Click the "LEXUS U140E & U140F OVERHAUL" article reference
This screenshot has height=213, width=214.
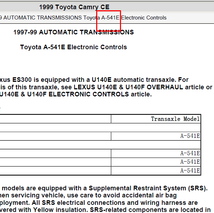point(128,87)
